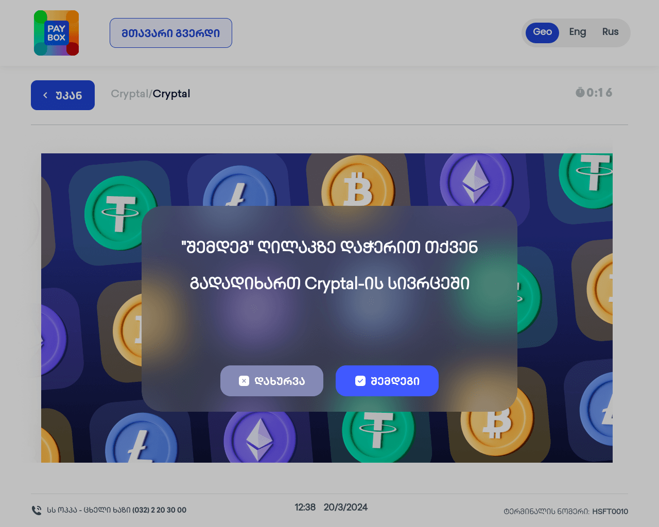Switch language to Eng

tap(578, 32)
